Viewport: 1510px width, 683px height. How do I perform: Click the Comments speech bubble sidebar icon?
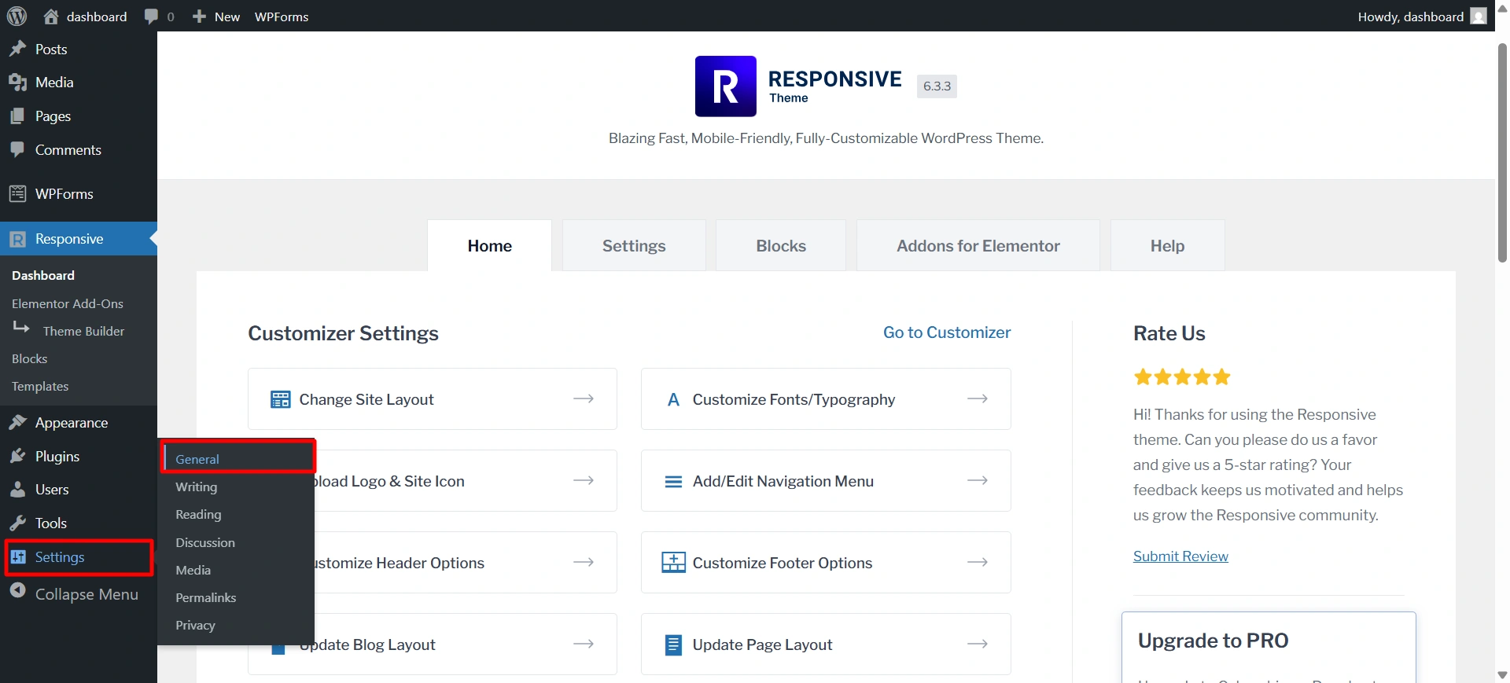[18, 149]
